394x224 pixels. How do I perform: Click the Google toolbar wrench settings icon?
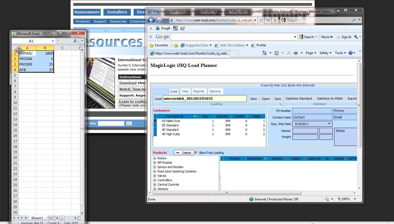tap(356, 37)
